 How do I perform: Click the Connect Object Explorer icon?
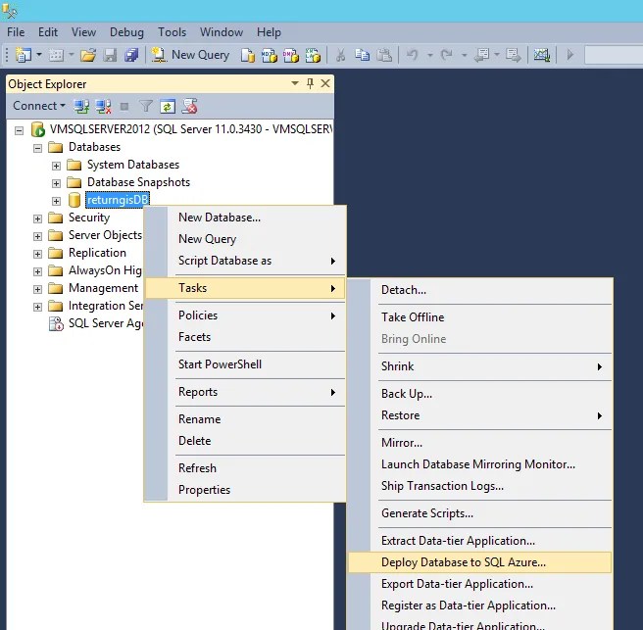81,106
